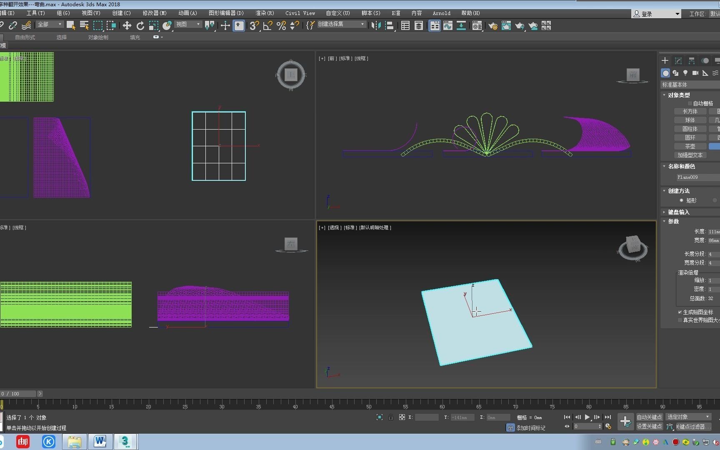The height and width of the screenshot is (450, 720).
Task: Enable the 自动栅格 checkbox
Action: [690, 103]
